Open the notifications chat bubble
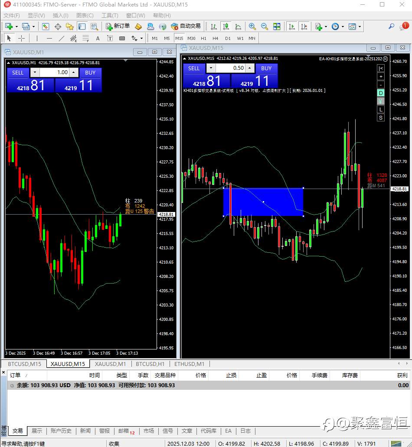 pyautogui.click(x=404, y=26)
